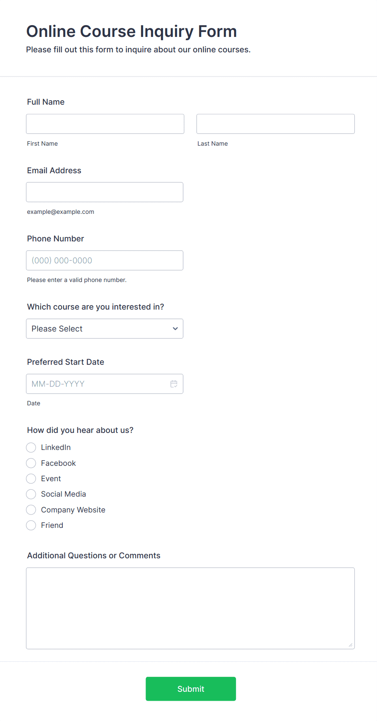This screenshot has height=721, width=377.
Task: Open the 'Please Select' course dropdown
Action: tap(105, 329)
